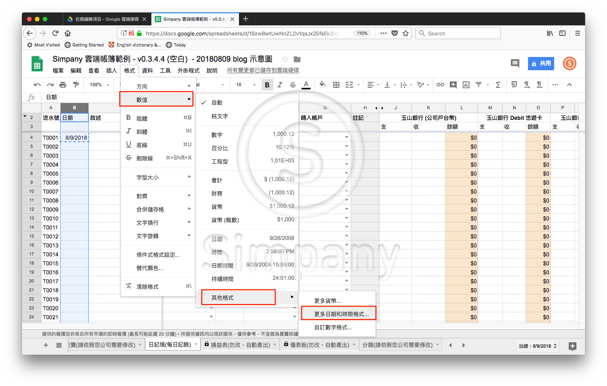607x386 pixels.
Task: Open the fill color bucket tool
Action: tap(322, 84)
